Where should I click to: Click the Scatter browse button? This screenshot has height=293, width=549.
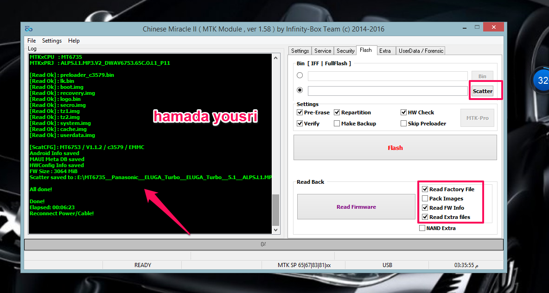tap(482, 91)
